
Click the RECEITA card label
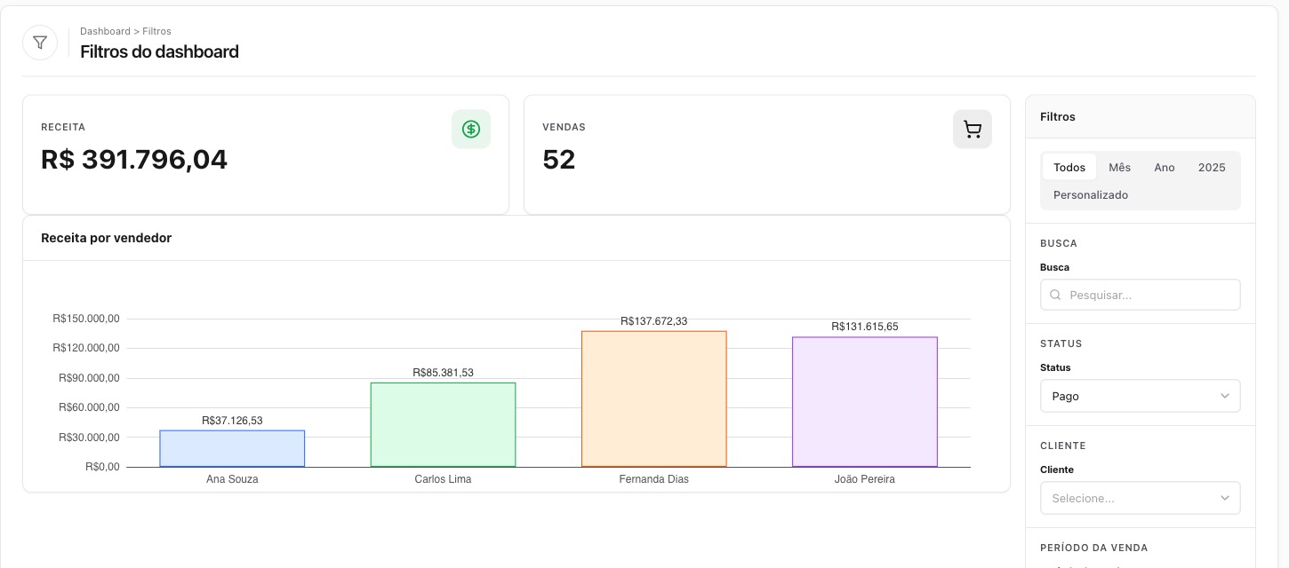tap(63, 128)
